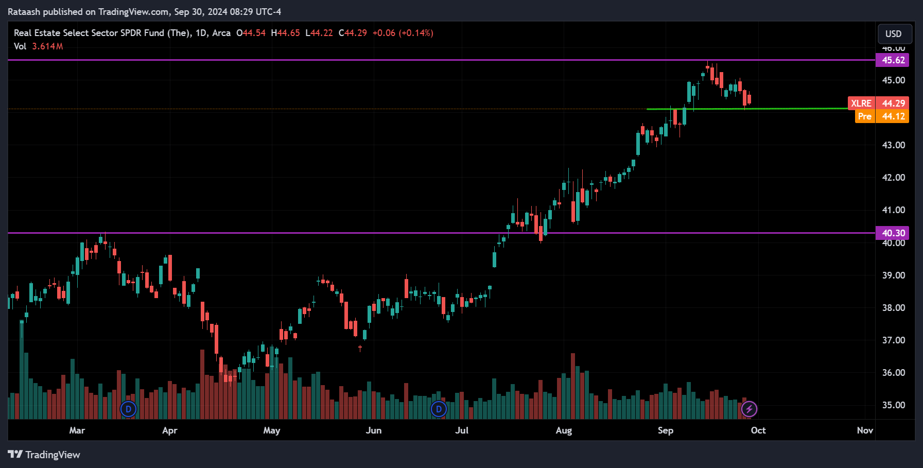This screenshot has width=923, height=468.
Task: Click the Pre 44.12 pre-market label
Action: point(882,116)
